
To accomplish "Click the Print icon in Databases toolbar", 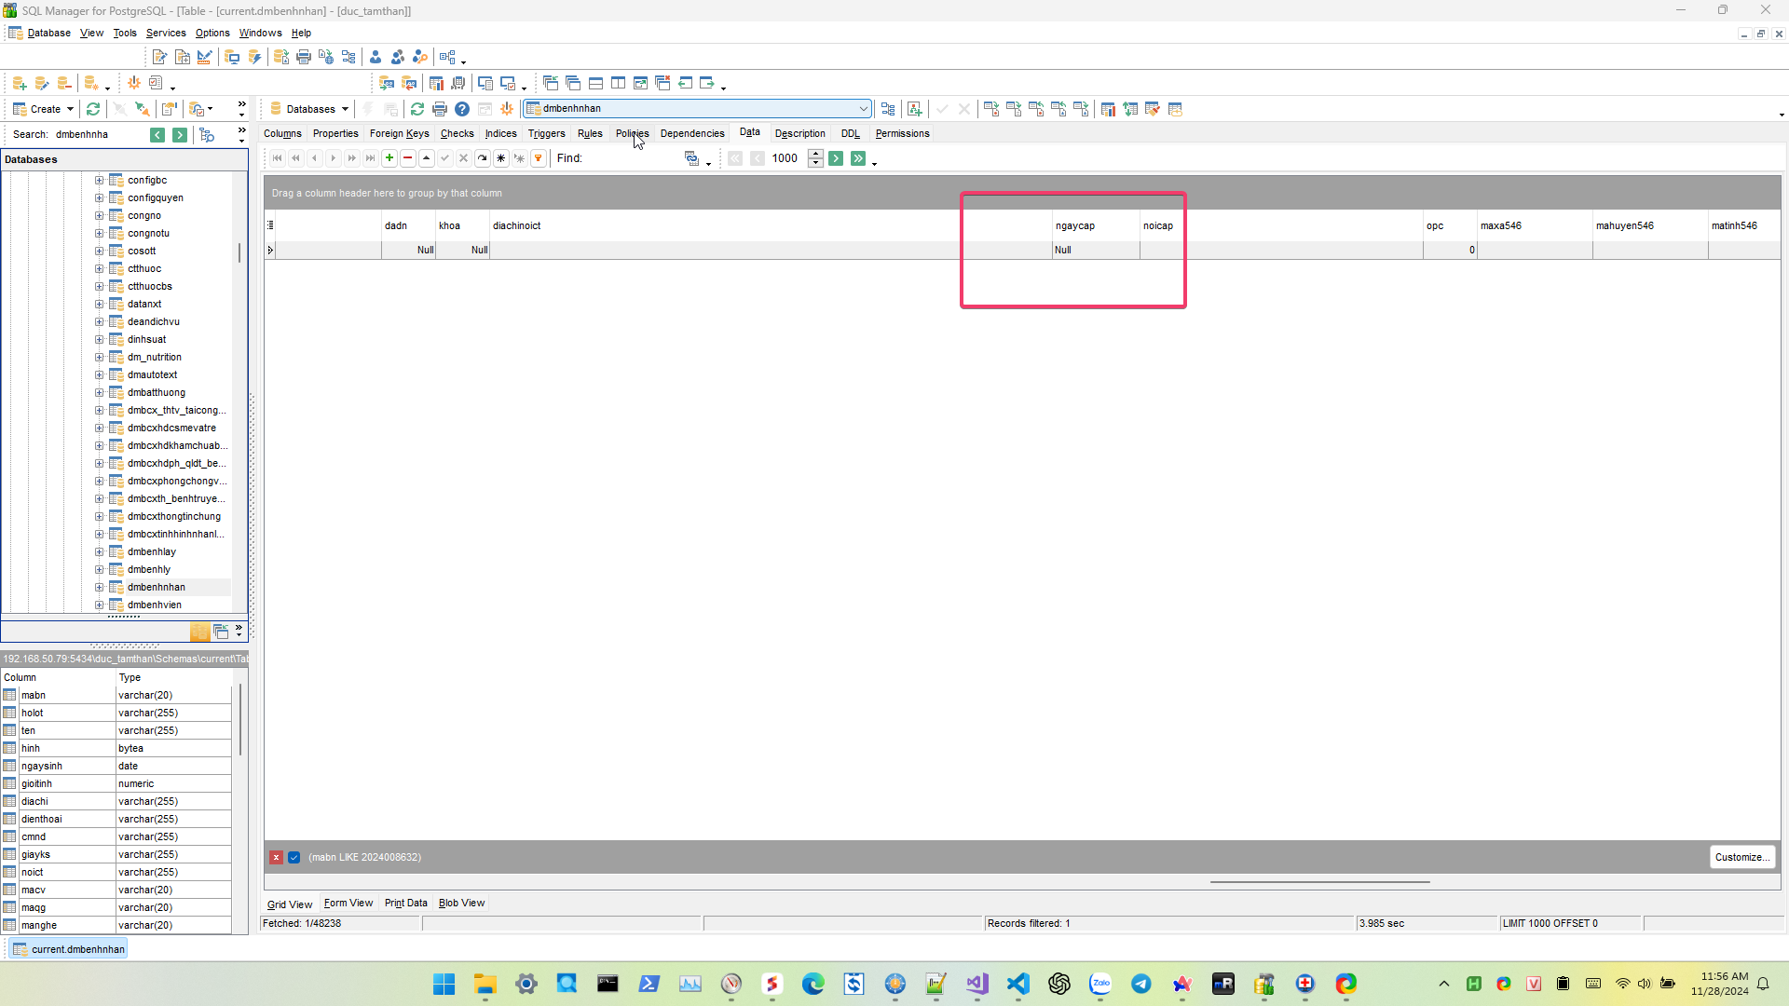I will (x=440, y=109).
